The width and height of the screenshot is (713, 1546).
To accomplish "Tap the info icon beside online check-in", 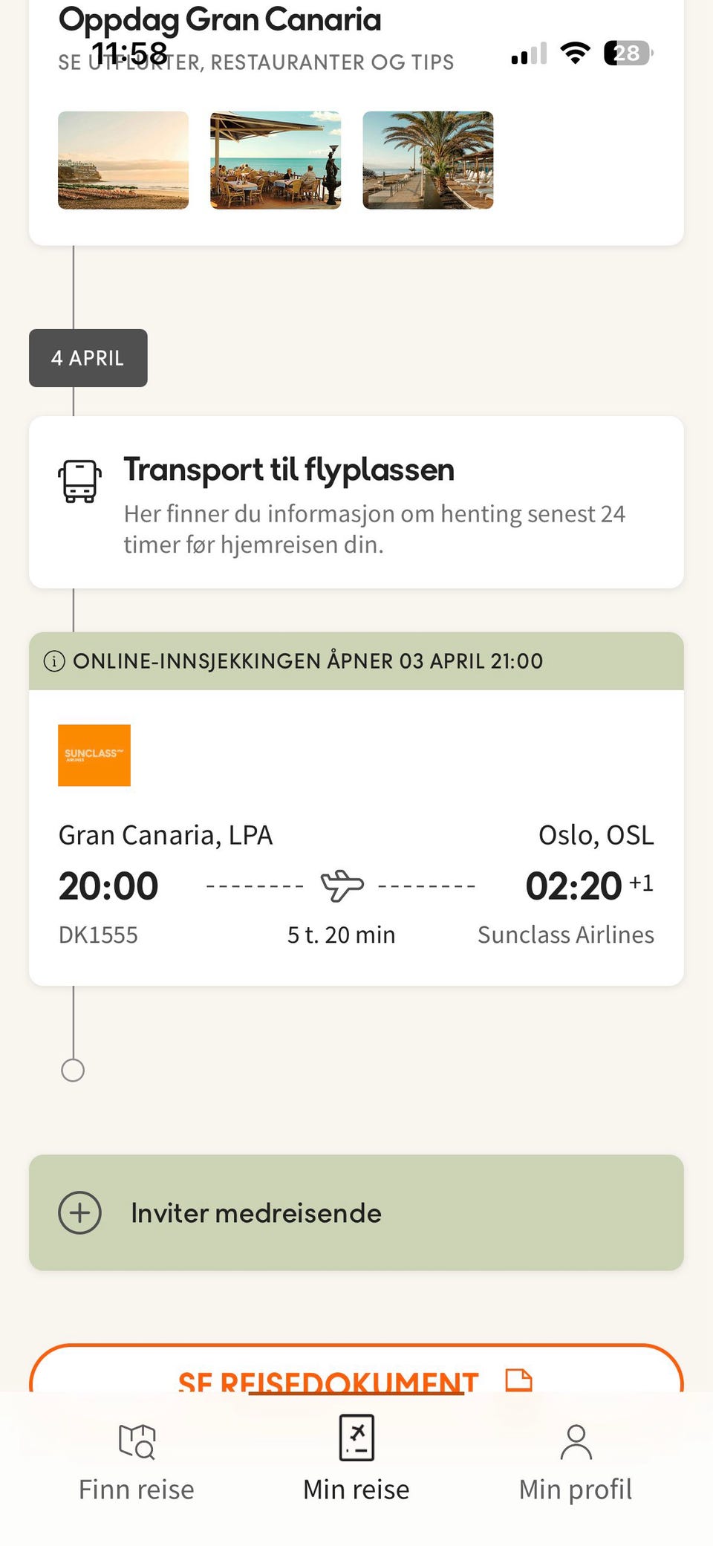I will tap(54, 661).
